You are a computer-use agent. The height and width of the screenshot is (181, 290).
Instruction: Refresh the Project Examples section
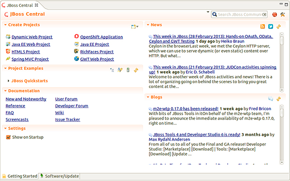point(136,70)
